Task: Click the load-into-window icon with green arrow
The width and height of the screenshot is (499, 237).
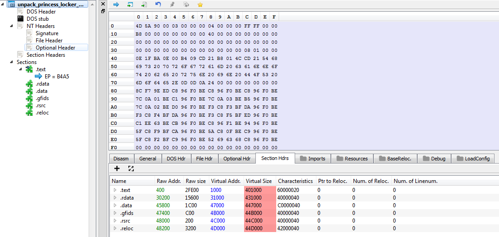Action: pos(130,5)
